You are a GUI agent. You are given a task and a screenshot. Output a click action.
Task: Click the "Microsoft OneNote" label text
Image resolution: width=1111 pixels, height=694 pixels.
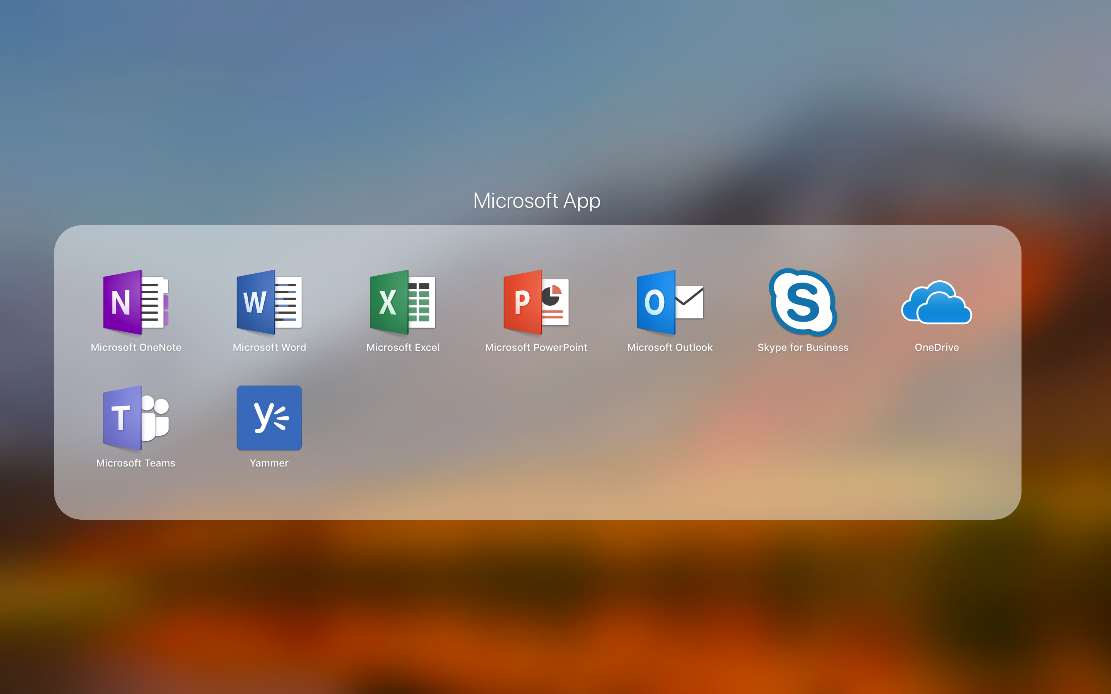click(136, 347)
